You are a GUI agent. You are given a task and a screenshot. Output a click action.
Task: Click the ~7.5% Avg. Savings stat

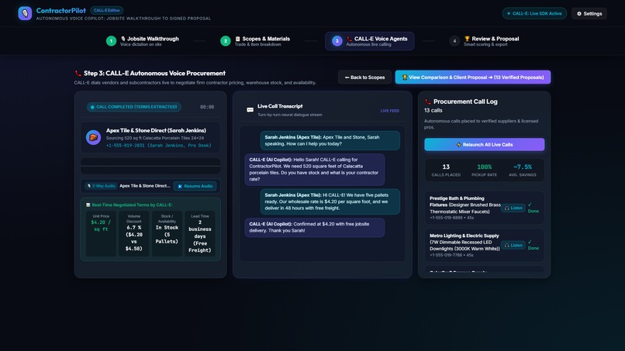click(x=522, y=170)
